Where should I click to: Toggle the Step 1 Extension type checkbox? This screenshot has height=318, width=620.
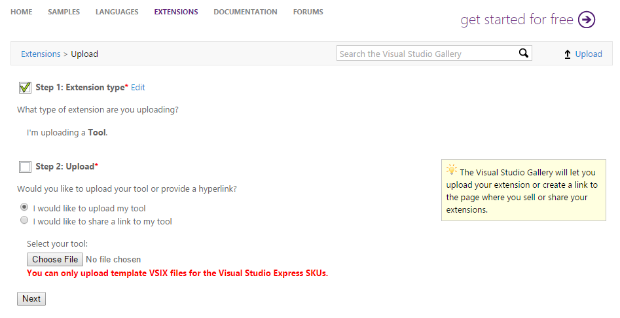tap(26, 87)
